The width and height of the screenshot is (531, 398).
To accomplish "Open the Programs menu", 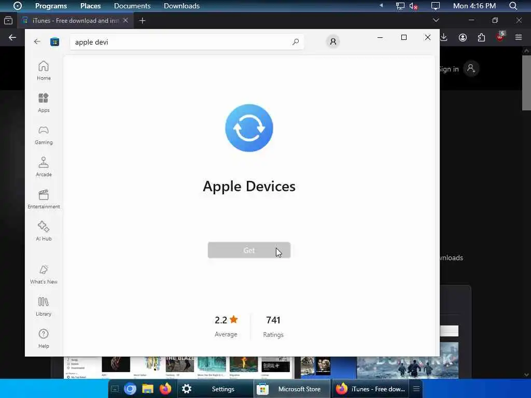I will coord(51,6).
